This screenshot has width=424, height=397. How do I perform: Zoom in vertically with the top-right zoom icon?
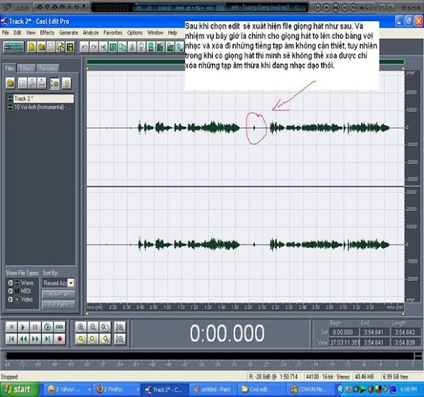pos(120,327)
